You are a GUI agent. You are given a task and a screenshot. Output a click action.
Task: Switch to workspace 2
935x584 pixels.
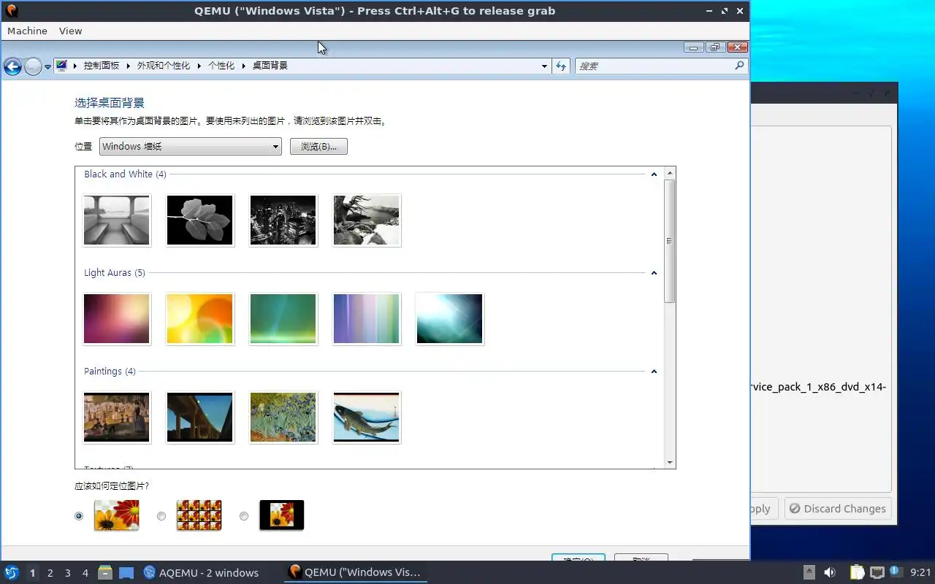pyautogui.click(x=50, y=573)
